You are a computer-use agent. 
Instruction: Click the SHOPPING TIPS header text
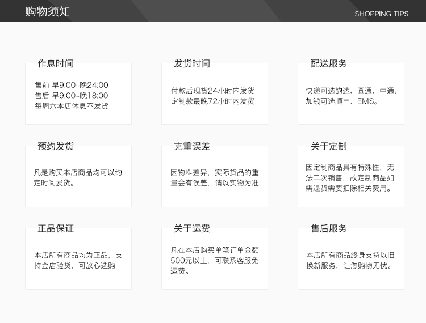(x=382, y=14)
